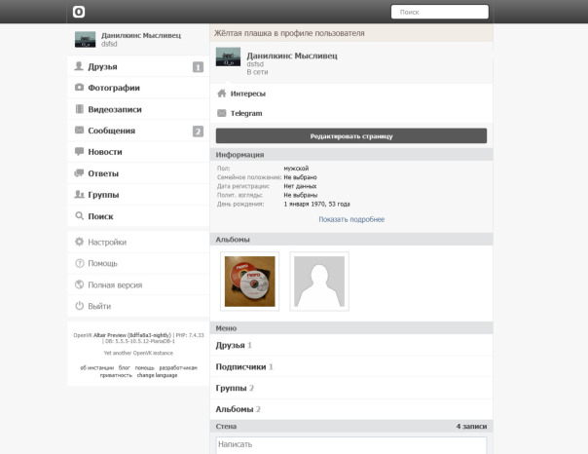Click the sidebar Search magnifier icon
Image resolution: width=588 pixels, height=454 pixels.
coord(79,216)
